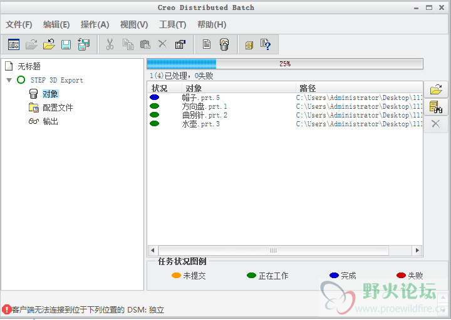Open the 视图(V) menu
Image resolution: width=451 pixels, height=320 pixels.
coord(134,24)
